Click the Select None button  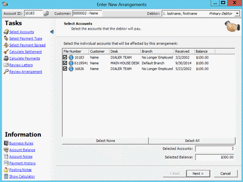coord(105,141)
